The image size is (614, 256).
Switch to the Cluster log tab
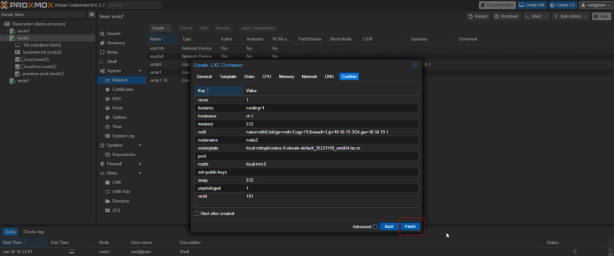pos(34,231)
